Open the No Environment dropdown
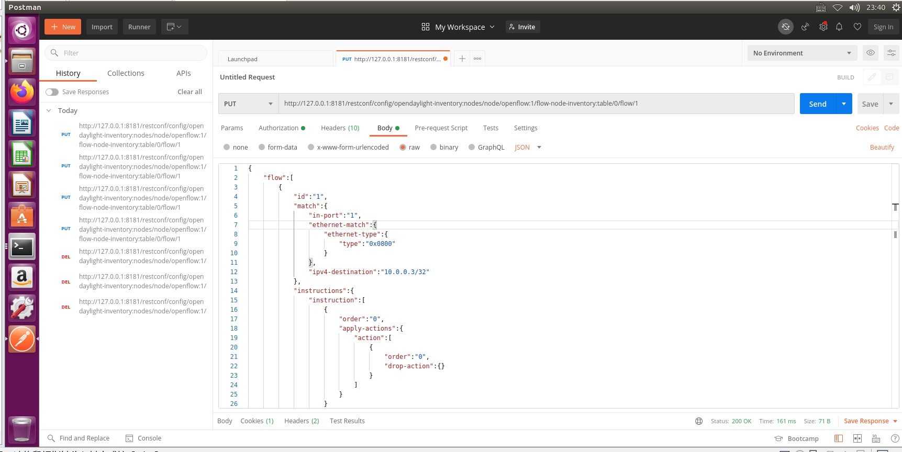902x452 pixels. point(802,53)
